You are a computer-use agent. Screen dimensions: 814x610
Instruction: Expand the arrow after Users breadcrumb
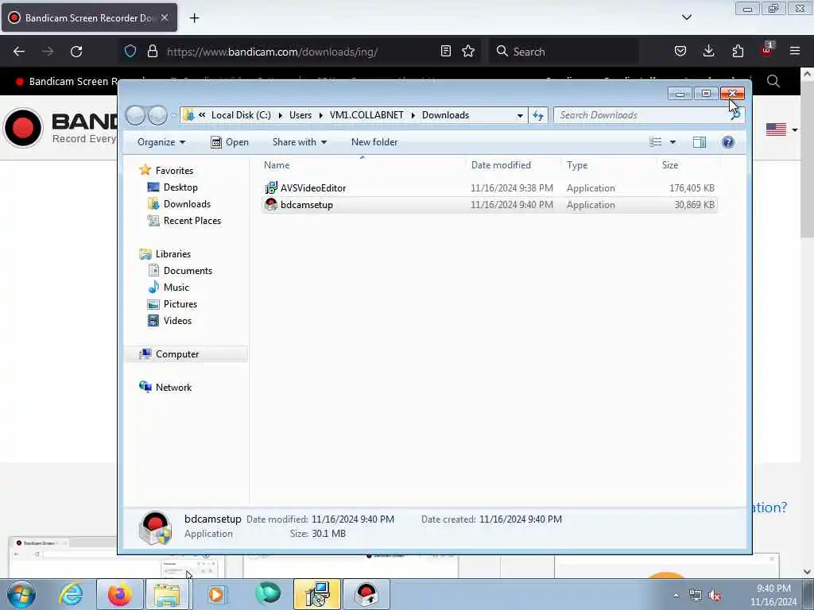click(321, 115)
